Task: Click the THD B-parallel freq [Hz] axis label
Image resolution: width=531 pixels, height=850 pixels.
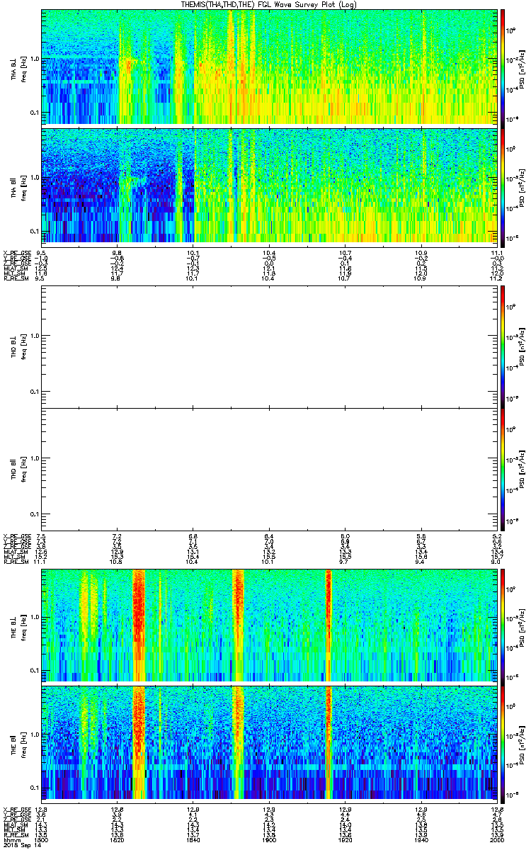Action: (23, 469)
